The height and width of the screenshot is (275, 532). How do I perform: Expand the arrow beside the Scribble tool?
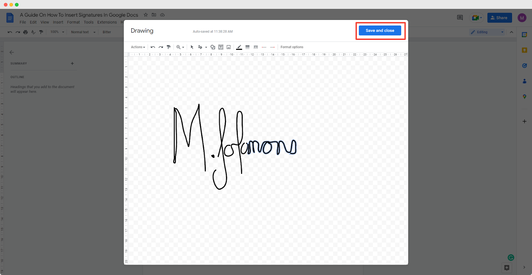coord(206,47)
